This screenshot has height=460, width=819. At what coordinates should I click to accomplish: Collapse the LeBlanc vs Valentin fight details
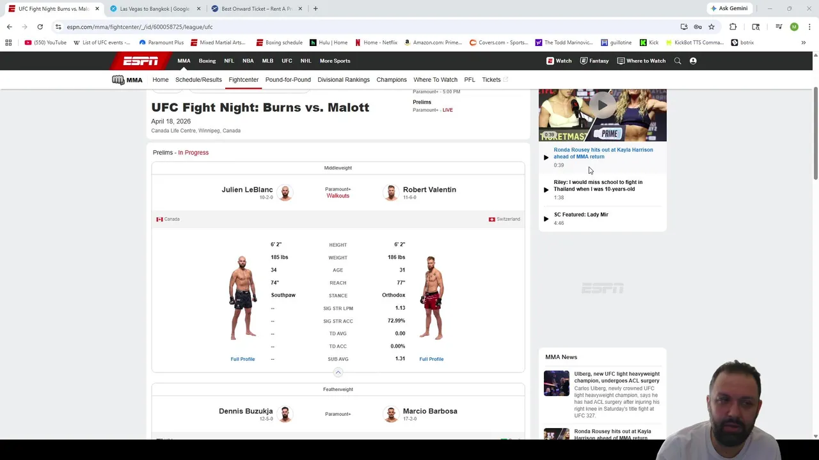[x=338, y=372]
